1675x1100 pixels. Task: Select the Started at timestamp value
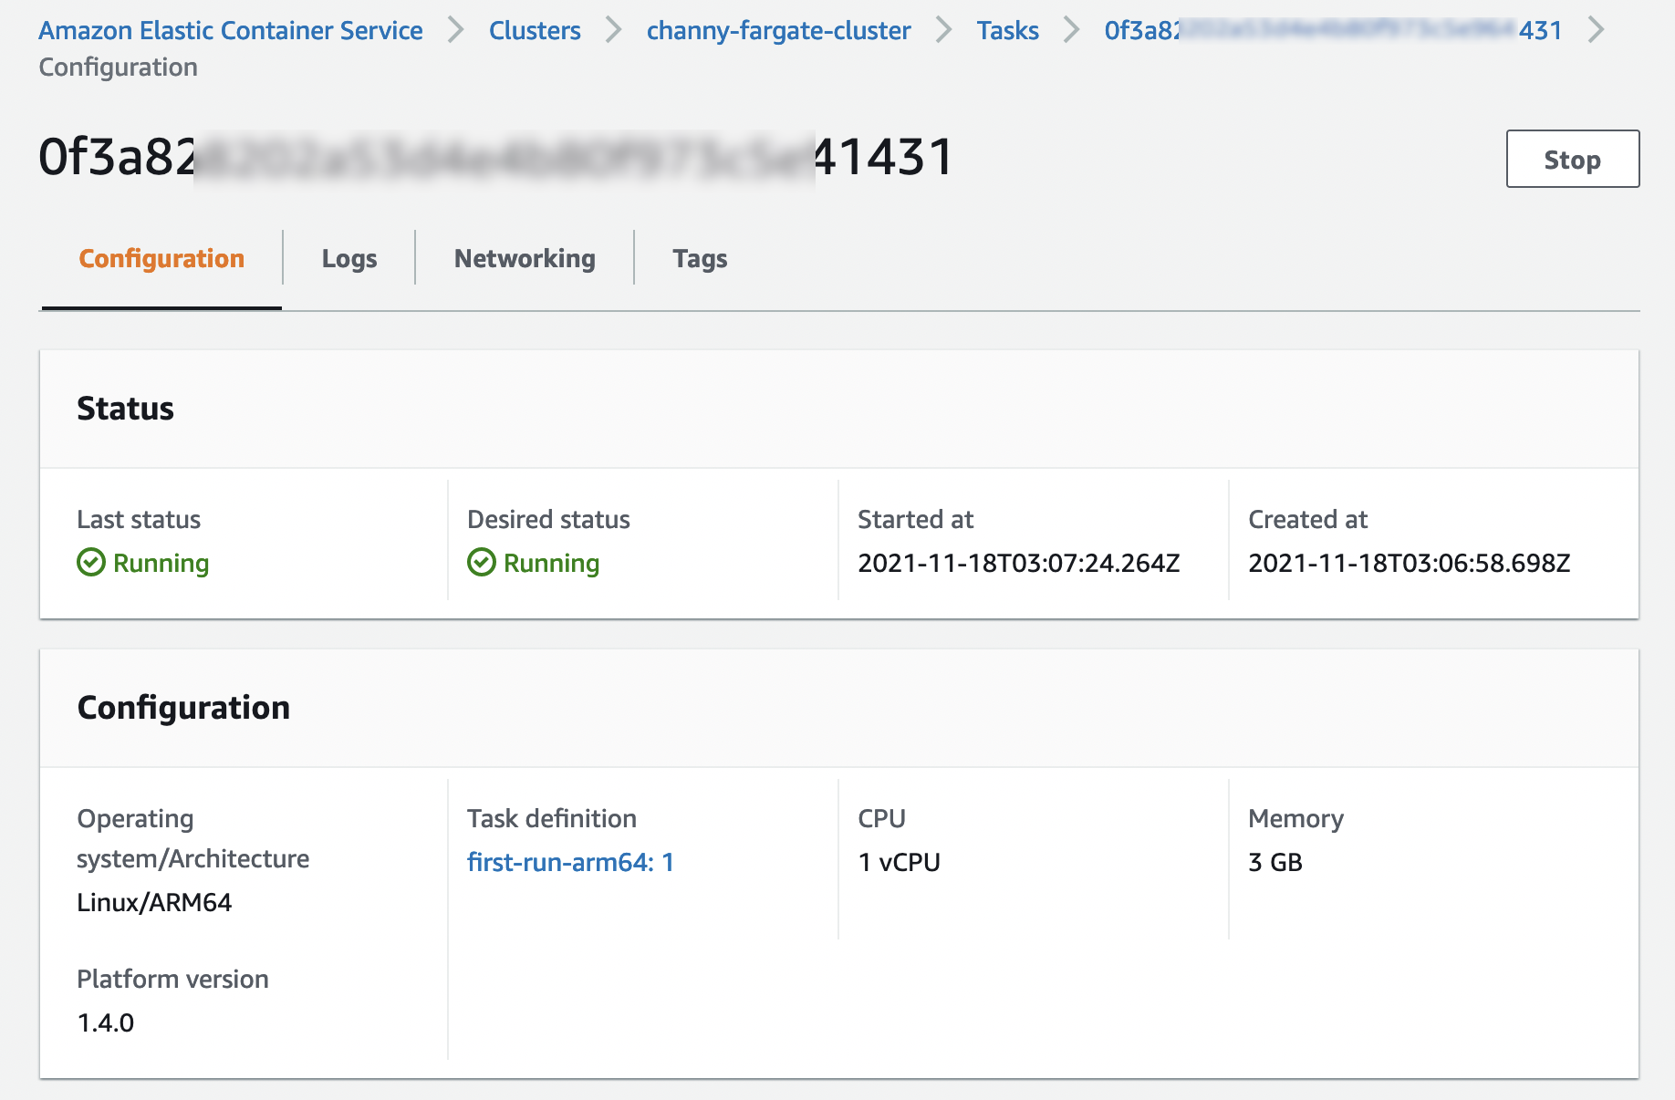[1019, 563]
